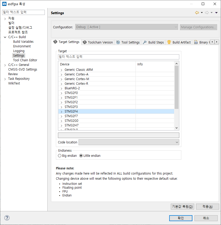Screen dimensions: 221x225
Task: Click the Toolchain Version tab icon
Action: 84,42
